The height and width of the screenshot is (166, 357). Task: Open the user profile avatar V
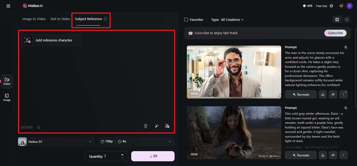(x=350, y=6)
